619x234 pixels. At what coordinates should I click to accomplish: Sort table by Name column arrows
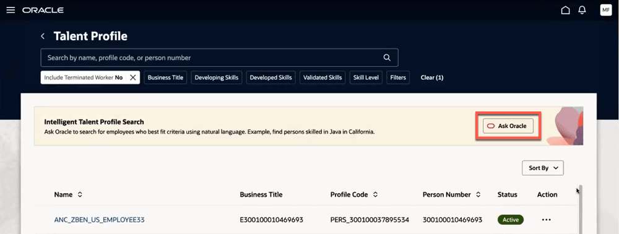coord(80,194)
